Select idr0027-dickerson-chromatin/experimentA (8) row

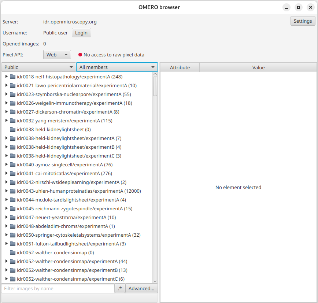[77, 112]
